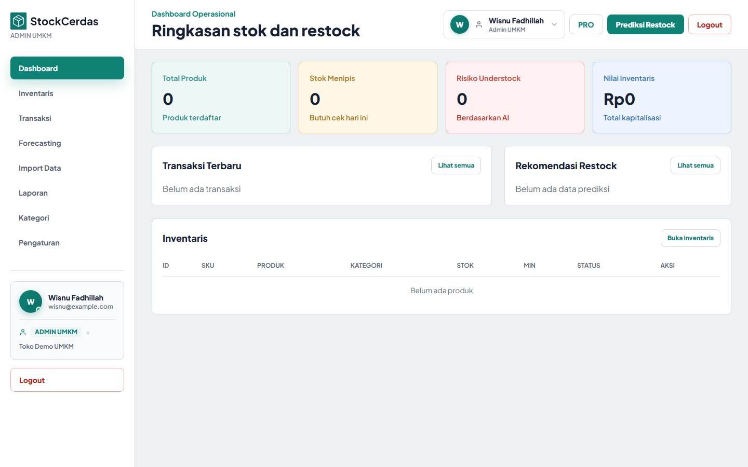Click the STOK column header
The image size is (748, 467).
[465, 266]
